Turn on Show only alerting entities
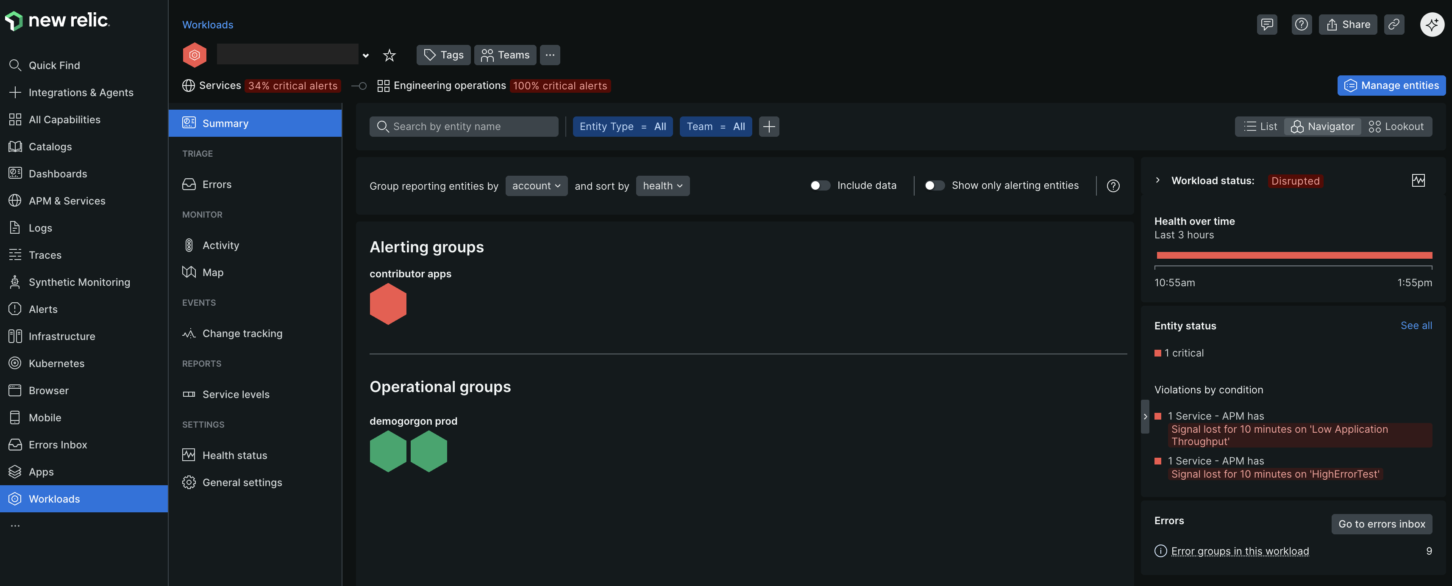Image resolution: width=1452 pixels, height=586 pixels. click(x=934, y=186)
